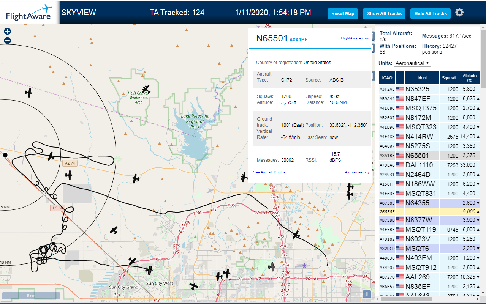Select the N35325 row
Viewport: 486px width, 304px height.
[x=430, y=89]
